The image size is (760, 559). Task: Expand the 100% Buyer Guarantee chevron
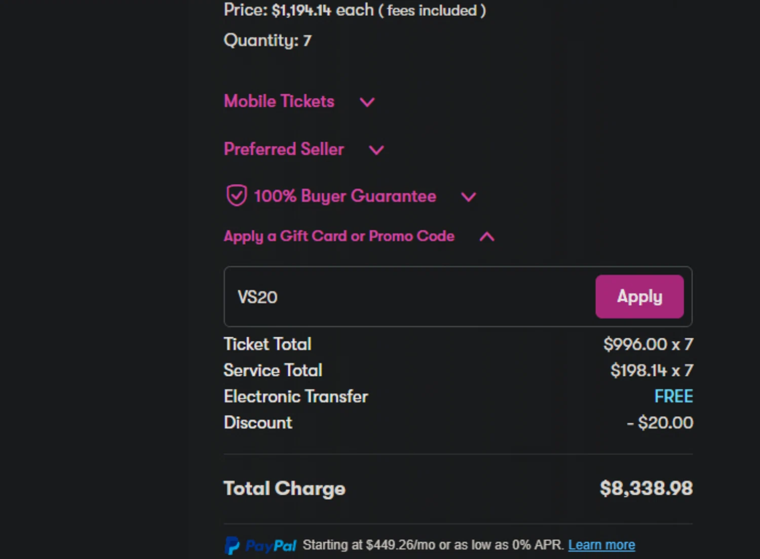468,197
